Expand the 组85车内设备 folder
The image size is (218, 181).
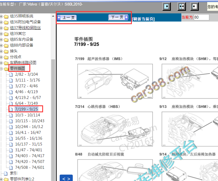pyautogui.click(x=1, y=40)
